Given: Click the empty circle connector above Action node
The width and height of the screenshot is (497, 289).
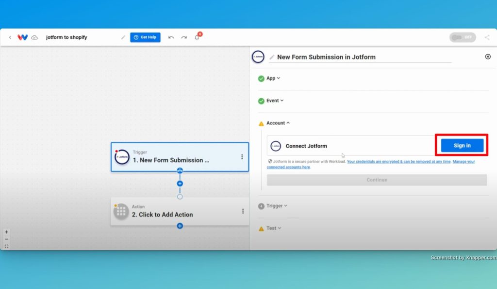Looking at the screenshot, I should click(x=180, y=197).
